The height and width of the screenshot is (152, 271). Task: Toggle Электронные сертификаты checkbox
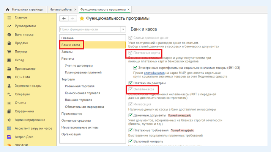(135, 68)
